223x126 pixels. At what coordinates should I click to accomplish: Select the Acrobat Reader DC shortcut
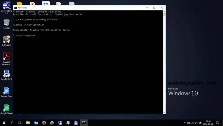click(7, 59)
